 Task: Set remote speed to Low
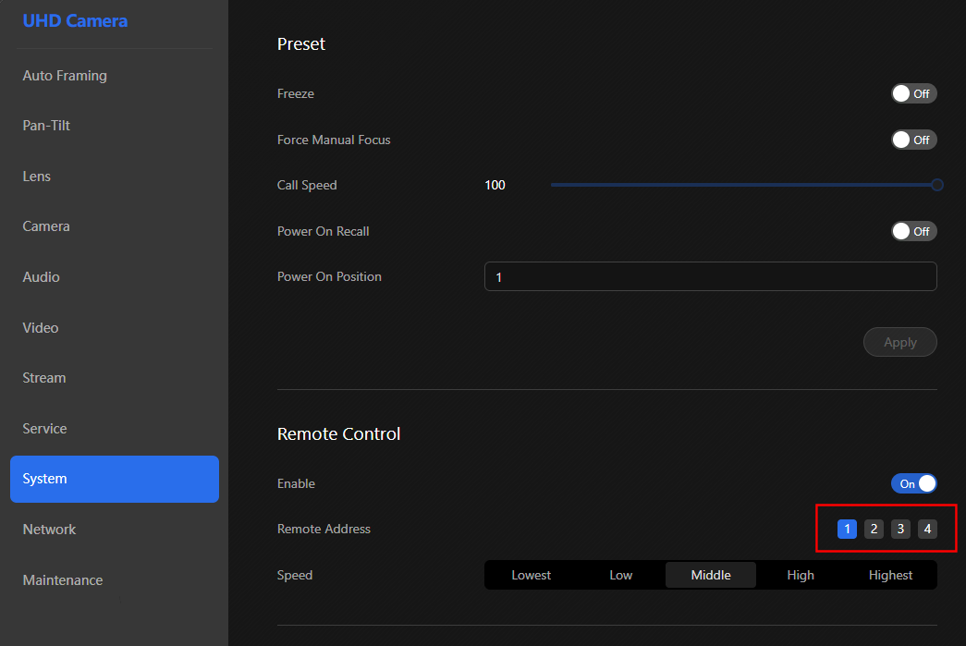(x=621, y=575)
